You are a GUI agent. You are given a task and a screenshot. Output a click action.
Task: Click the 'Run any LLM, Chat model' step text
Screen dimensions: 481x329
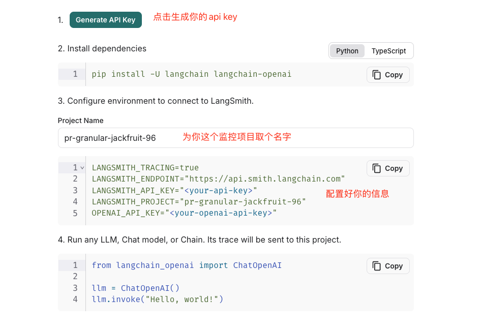(x=199, y=240)
